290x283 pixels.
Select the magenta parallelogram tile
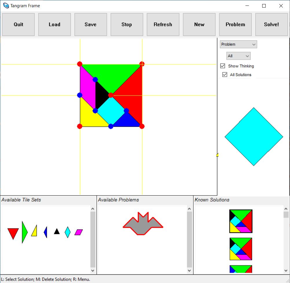point(79,232)
